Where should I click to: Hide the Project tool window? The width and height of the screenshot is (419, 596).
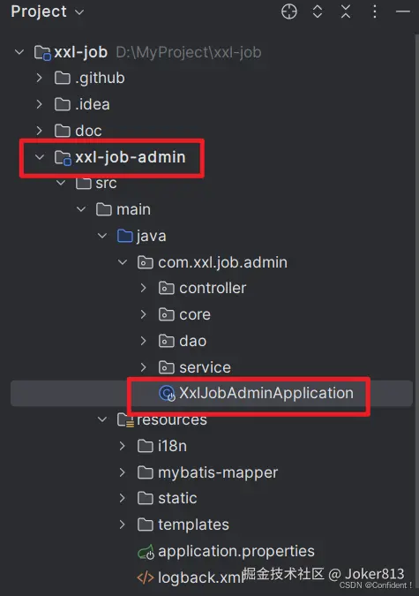point(402,11)
